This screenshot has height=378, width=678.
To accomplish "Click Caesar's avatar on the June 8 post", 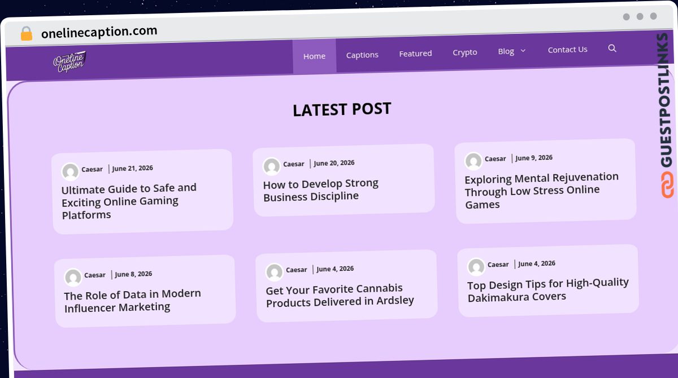I will (73, 277).
